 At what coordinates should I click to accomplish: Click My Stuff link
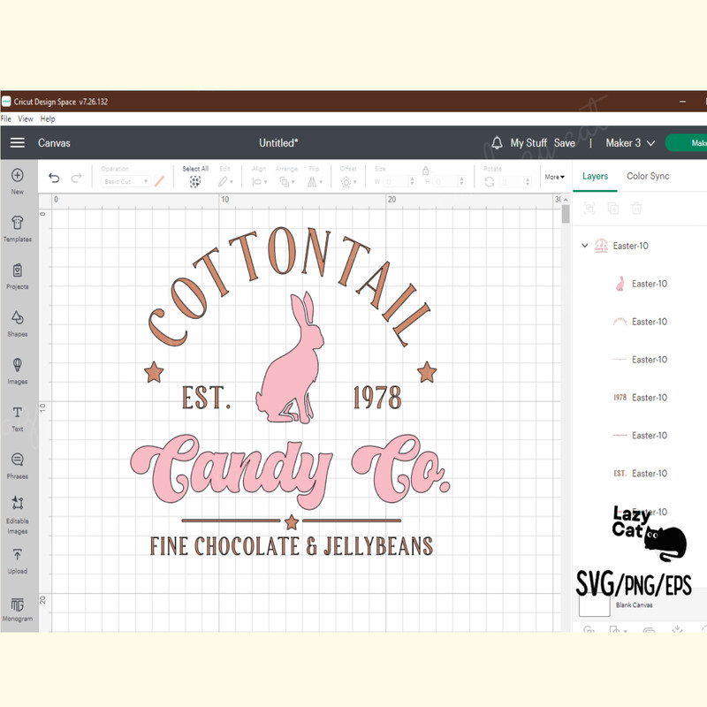[528, 142]
